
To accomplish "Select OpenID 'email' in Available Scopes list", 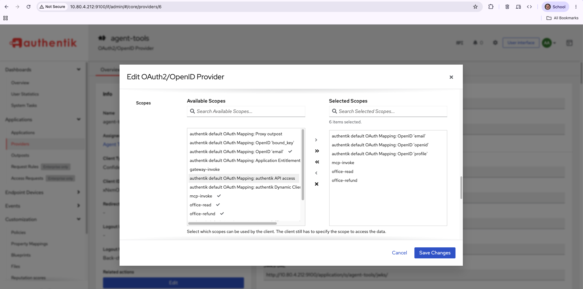I will [x=244, y=152].
